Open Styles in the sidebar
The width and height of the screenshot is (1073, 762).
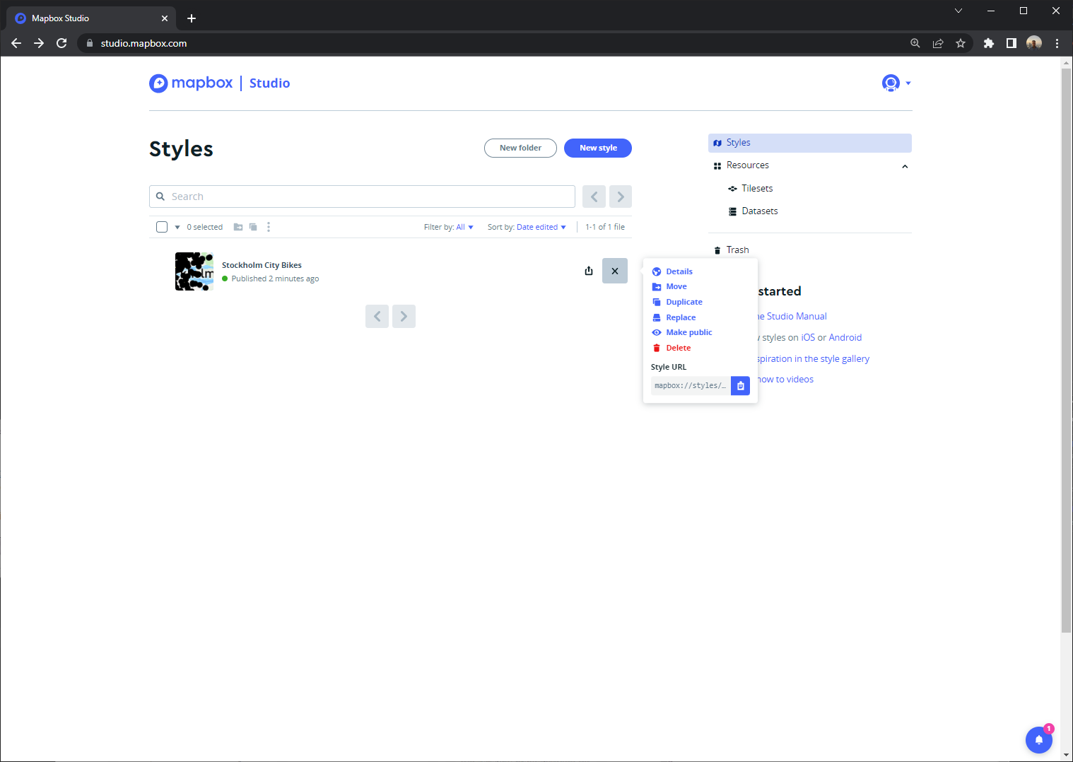810,143
